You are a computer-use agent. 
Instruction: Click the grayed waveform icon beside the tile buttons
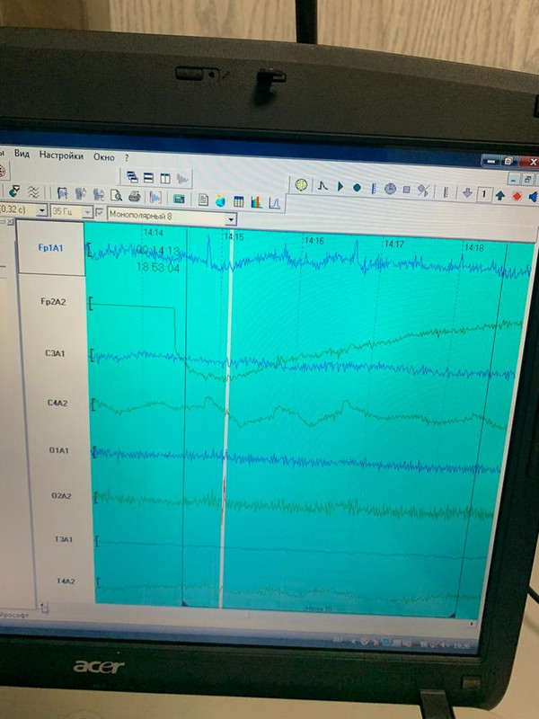pos(182,178)
